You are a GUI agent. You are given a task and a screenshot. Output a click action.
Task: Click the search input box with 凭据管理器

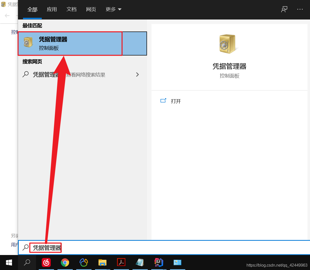(x=164, y=248)
